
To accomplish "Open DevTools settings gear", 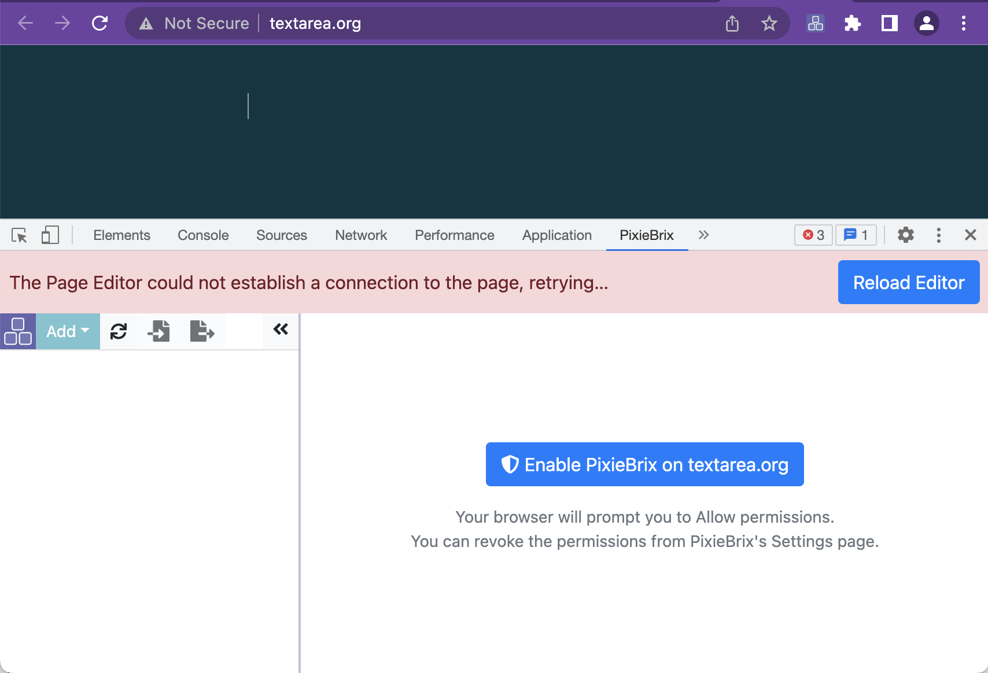I will click(905, 235).
